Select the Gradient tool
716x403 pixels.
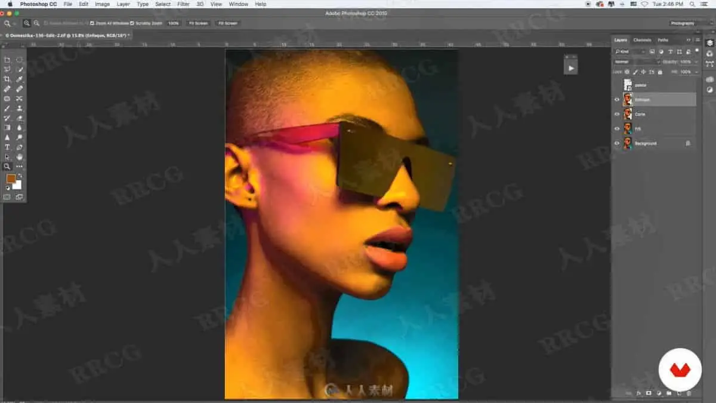(7, 127)
